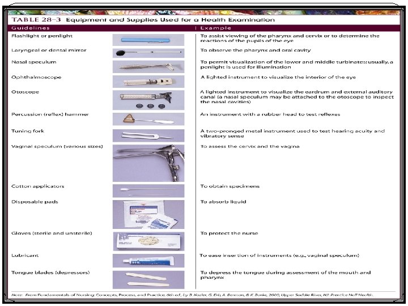Click the lubricant tube photo
Image resolution: width=408 pixels, height=306 pixels.
coord(148,261)
